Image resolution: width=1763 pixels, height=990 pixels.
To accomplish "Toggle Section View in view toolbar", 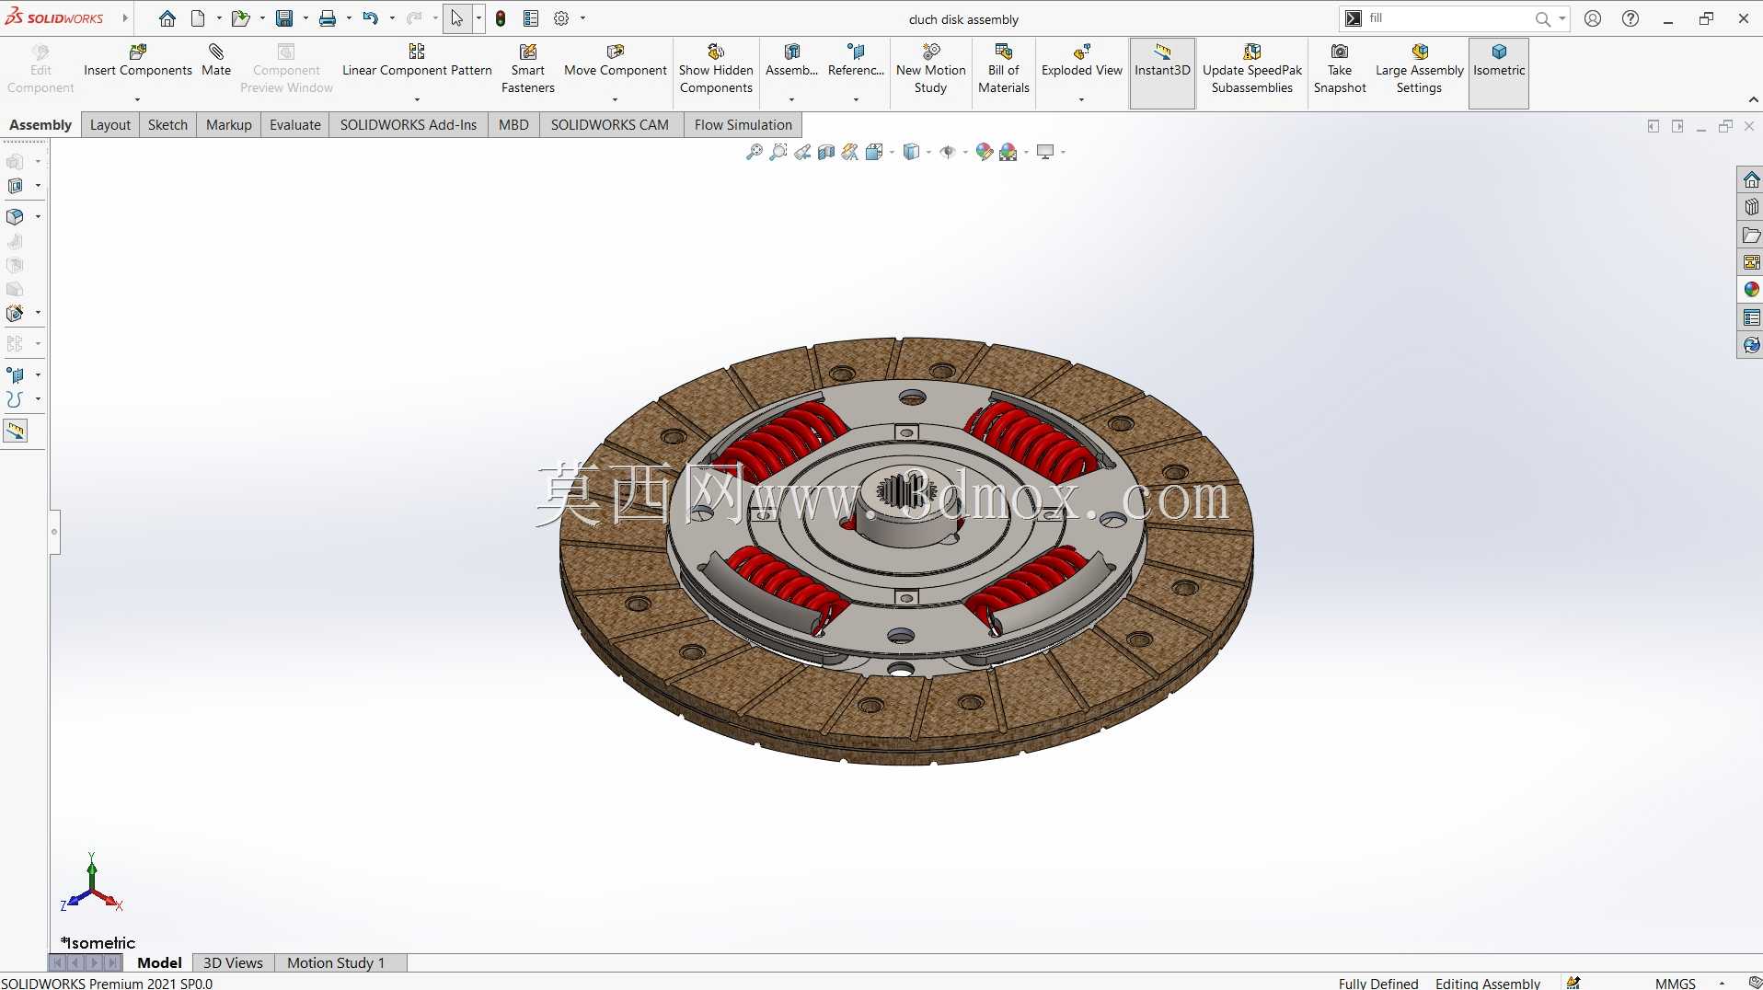I will point(826,152).
